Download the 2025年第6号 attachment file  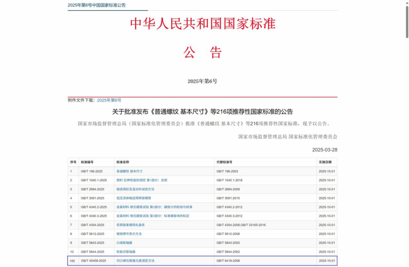tap(109, 100)
